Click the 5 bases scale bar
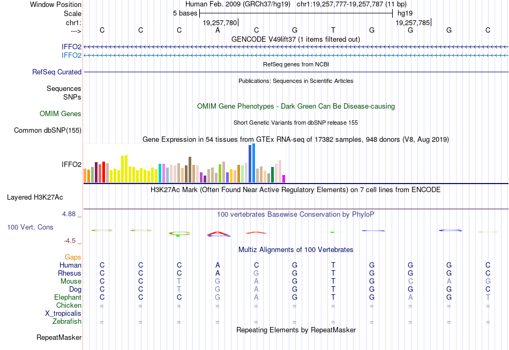The height and width of the screenshot is (350, 509). click(296, 13)
